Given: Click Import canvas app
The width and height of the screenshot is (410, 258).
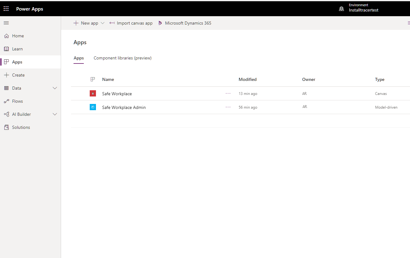Looking at the screenshot, I should tap(131, 23).
